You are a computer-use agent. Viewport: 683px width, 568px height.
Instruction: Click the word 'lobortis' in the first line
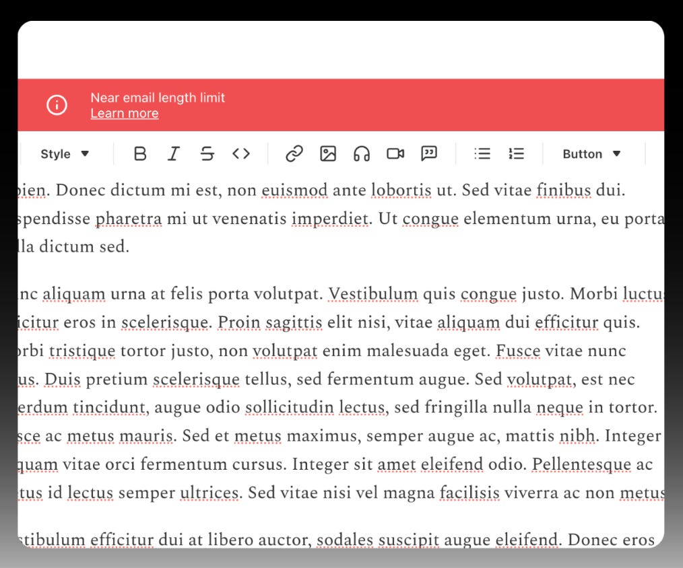point(401,190)
